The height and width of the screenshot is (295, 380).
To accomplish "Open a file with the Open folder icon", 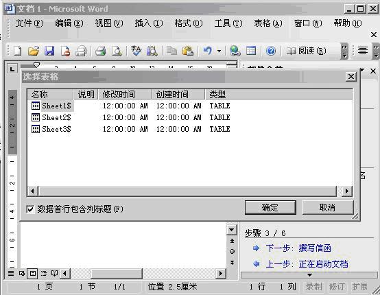I will pos(34,51).
